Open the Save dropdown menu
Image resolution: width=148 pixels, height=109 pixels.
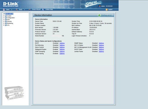click(x=12, y=9)
